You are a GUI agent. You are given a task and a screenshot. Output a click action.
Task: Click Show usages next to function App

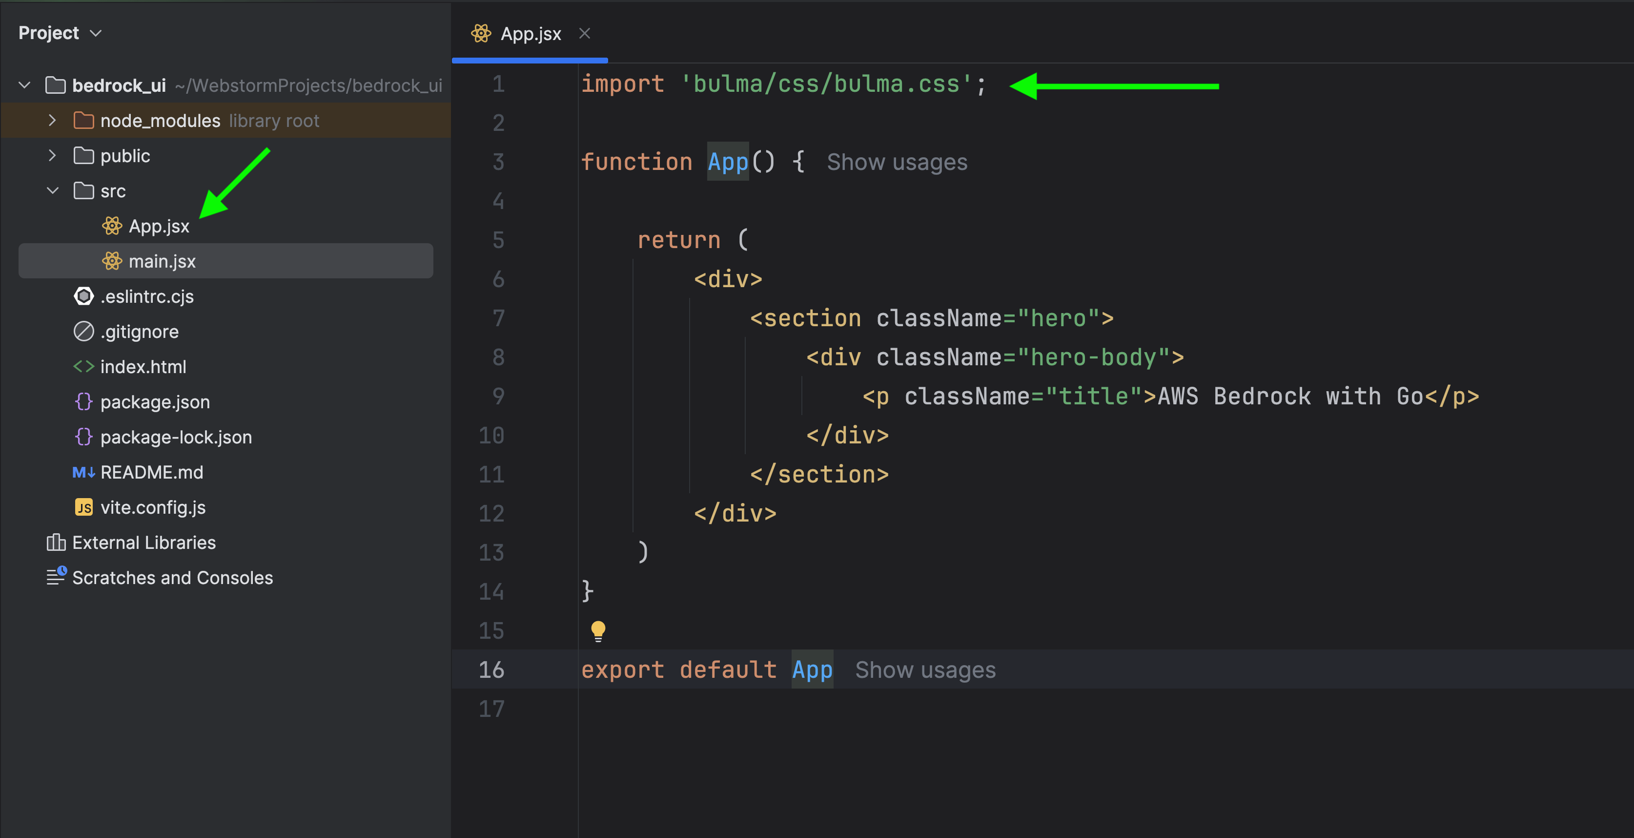point(897,163)
